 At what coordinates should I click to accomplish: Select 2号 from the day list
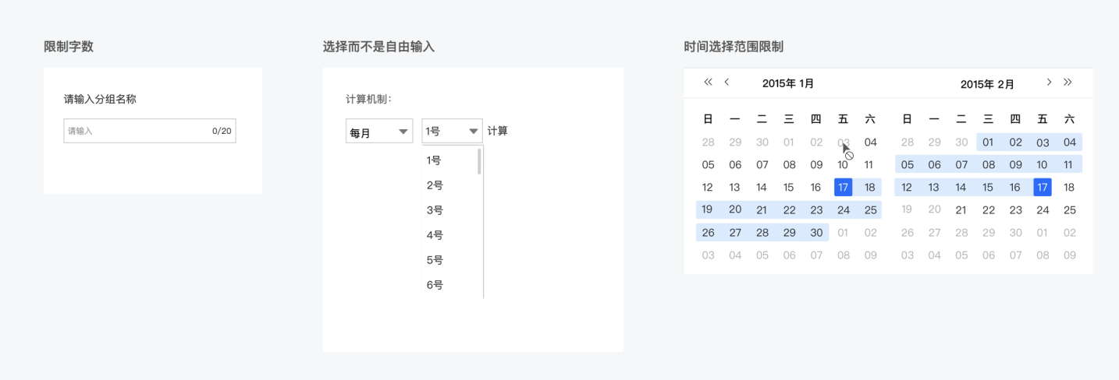(x=435, y=185)
